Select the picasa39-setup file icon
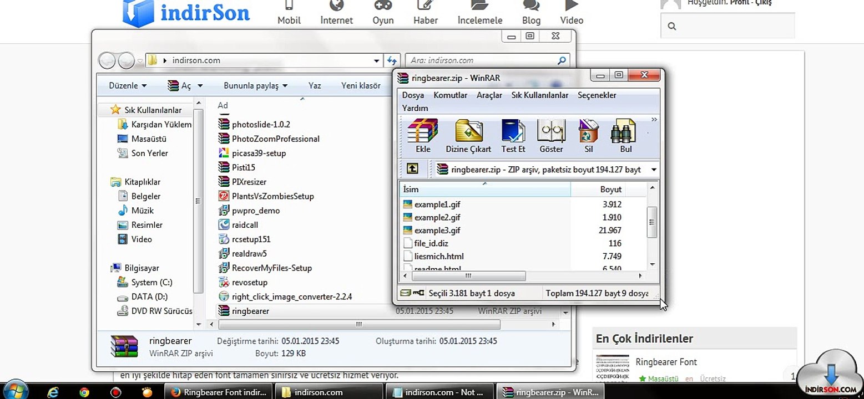The width and height of the screenshot is (864, 399). click(224, 153)
